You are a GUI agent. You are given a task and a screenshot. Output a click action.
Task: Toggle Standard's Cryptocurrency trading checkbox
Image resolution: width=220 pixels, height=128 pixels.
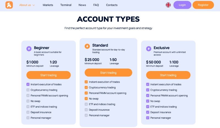pos(86,87)
